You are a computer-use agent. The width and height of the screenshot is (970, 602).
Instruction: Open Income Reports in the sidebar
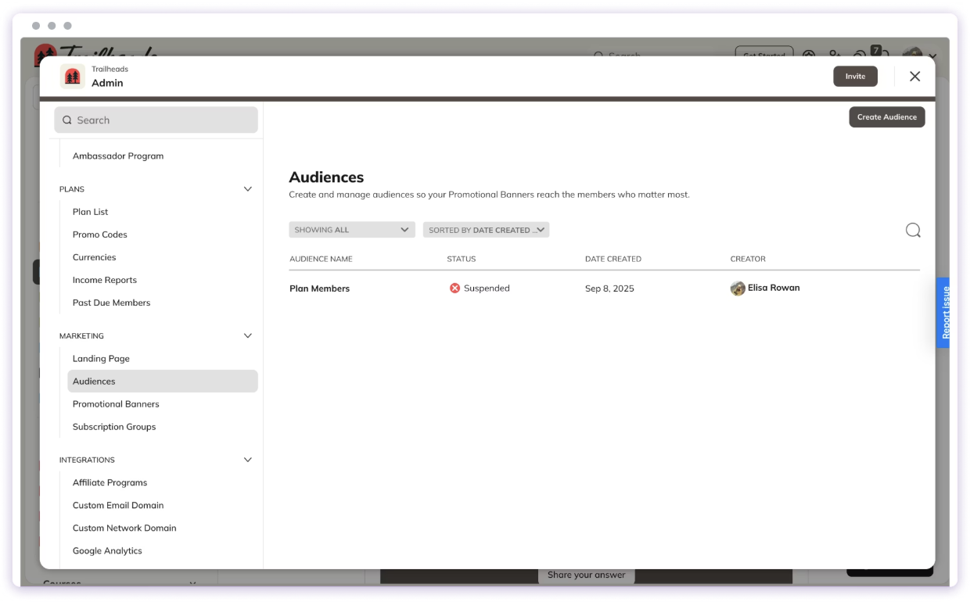105,280
